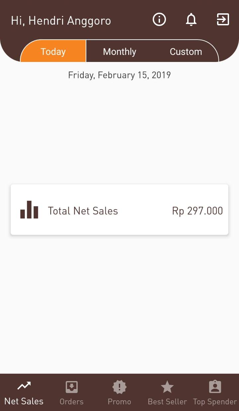Tap the Promo badge icon
239x411 pixels.
click(119, 387)
